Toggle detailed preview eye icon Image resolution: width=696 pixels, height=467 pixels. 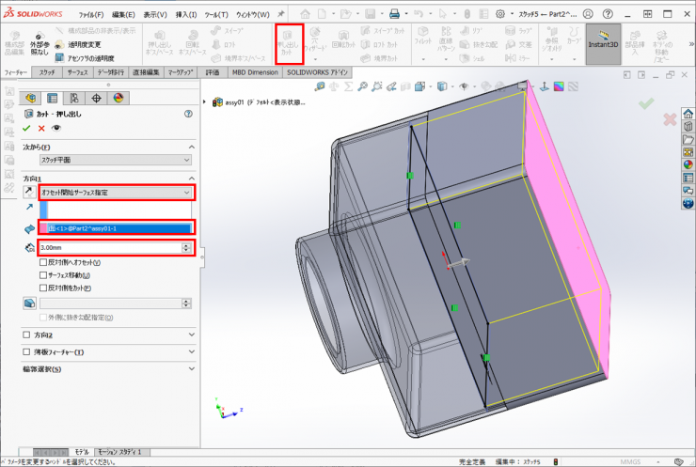pos(56,128)
